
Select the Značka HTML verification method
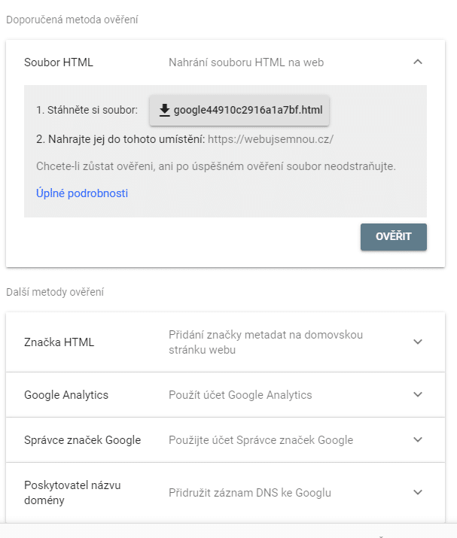[225, 342]
